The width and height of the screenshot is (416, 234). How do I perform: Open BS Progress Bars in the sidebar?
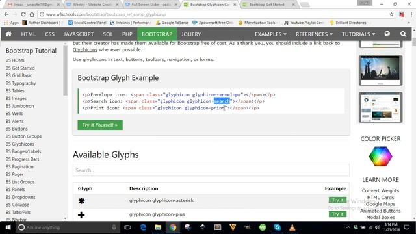tap(22, 159)
